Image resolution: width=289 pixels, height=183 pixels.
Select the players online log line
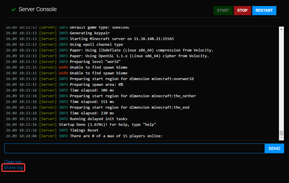point(84,136)
